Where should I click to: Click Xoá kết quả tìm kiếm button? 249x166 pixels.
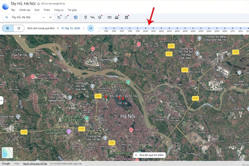(x=149, y=155)
